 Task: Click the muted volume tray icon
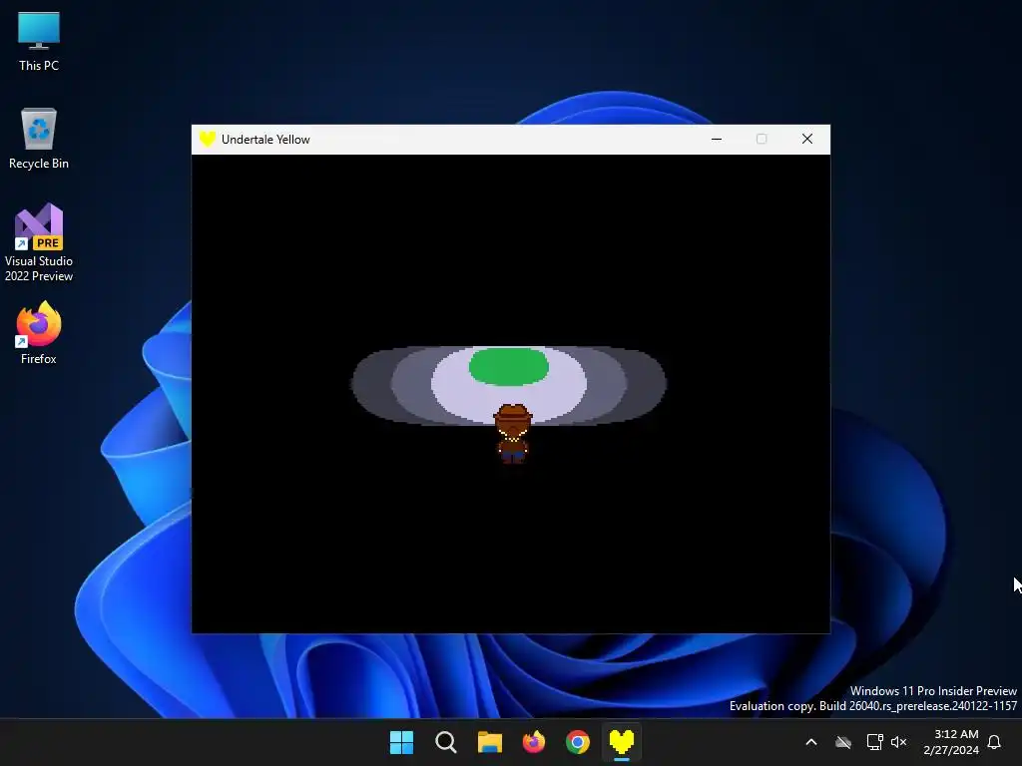pyautogui.click(x=899, y=742)
